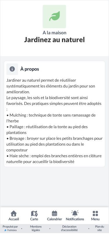Open the Mentions légales link
This screenshot has height=236, width=109.
click(x=36, y=228)
